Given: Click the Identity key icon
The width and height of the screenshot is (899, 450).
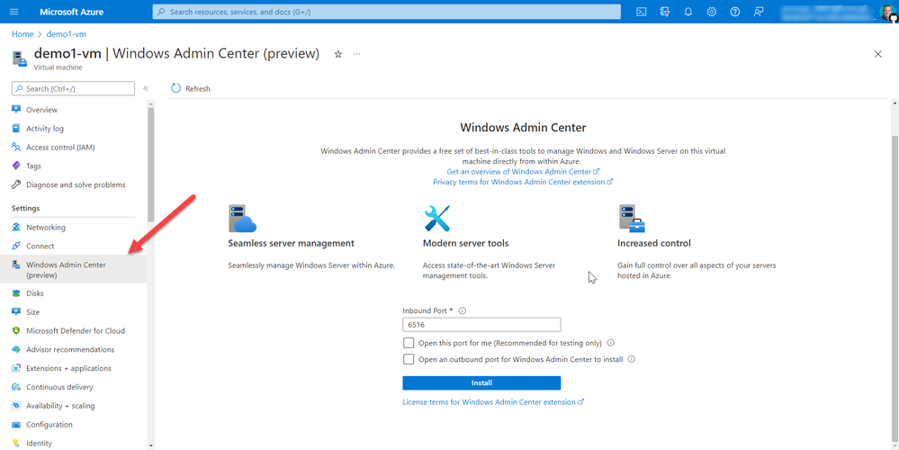Looking at the screenshot, I should (16, 443).
